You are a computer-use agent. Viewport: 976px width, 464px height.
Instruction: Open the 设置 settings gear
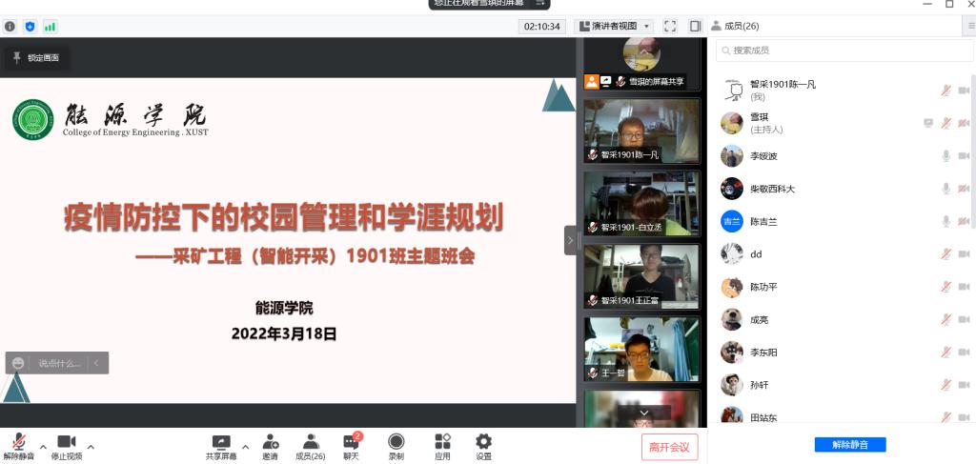point(483,442)
